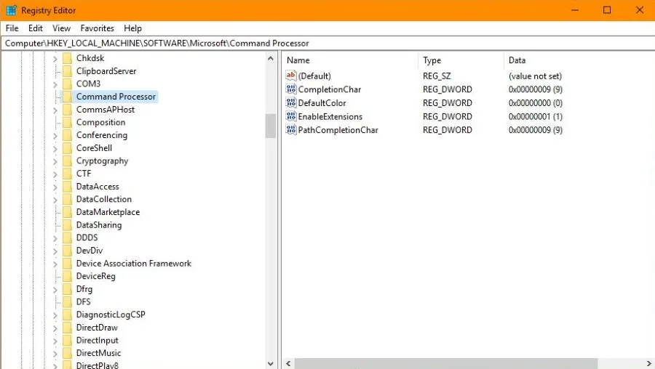Click the COM3 folder icon
This screenshot has width=655, height=369.
pyautogui.click(x=67, y=84)
